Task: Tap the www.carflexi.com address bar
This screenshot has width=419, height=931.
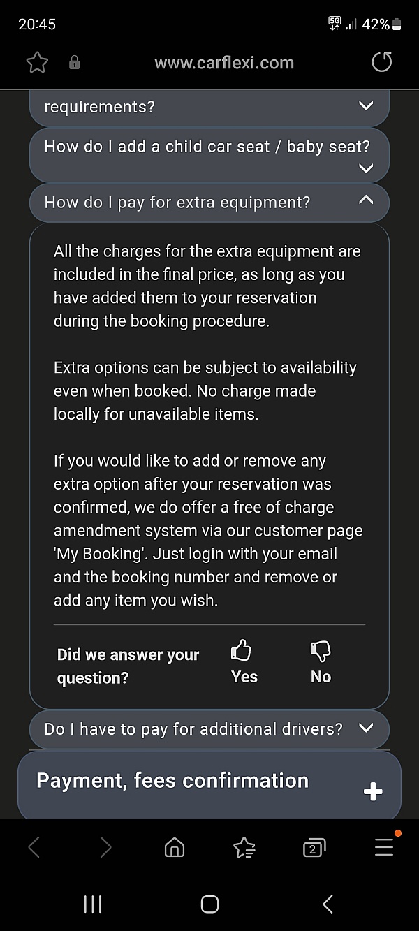Action: tap(223, 63)
